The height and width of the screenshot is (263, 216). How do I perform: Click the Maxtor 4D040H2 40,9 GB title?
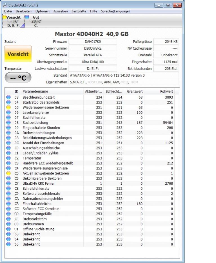pyautogui.click(x=92, y=34)
